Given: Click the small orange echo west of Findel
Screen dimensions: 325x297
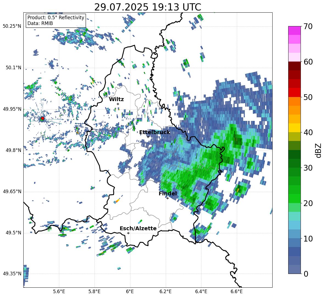Looking at the screenshot, I should pyautogui.click(x=117, y=201).
